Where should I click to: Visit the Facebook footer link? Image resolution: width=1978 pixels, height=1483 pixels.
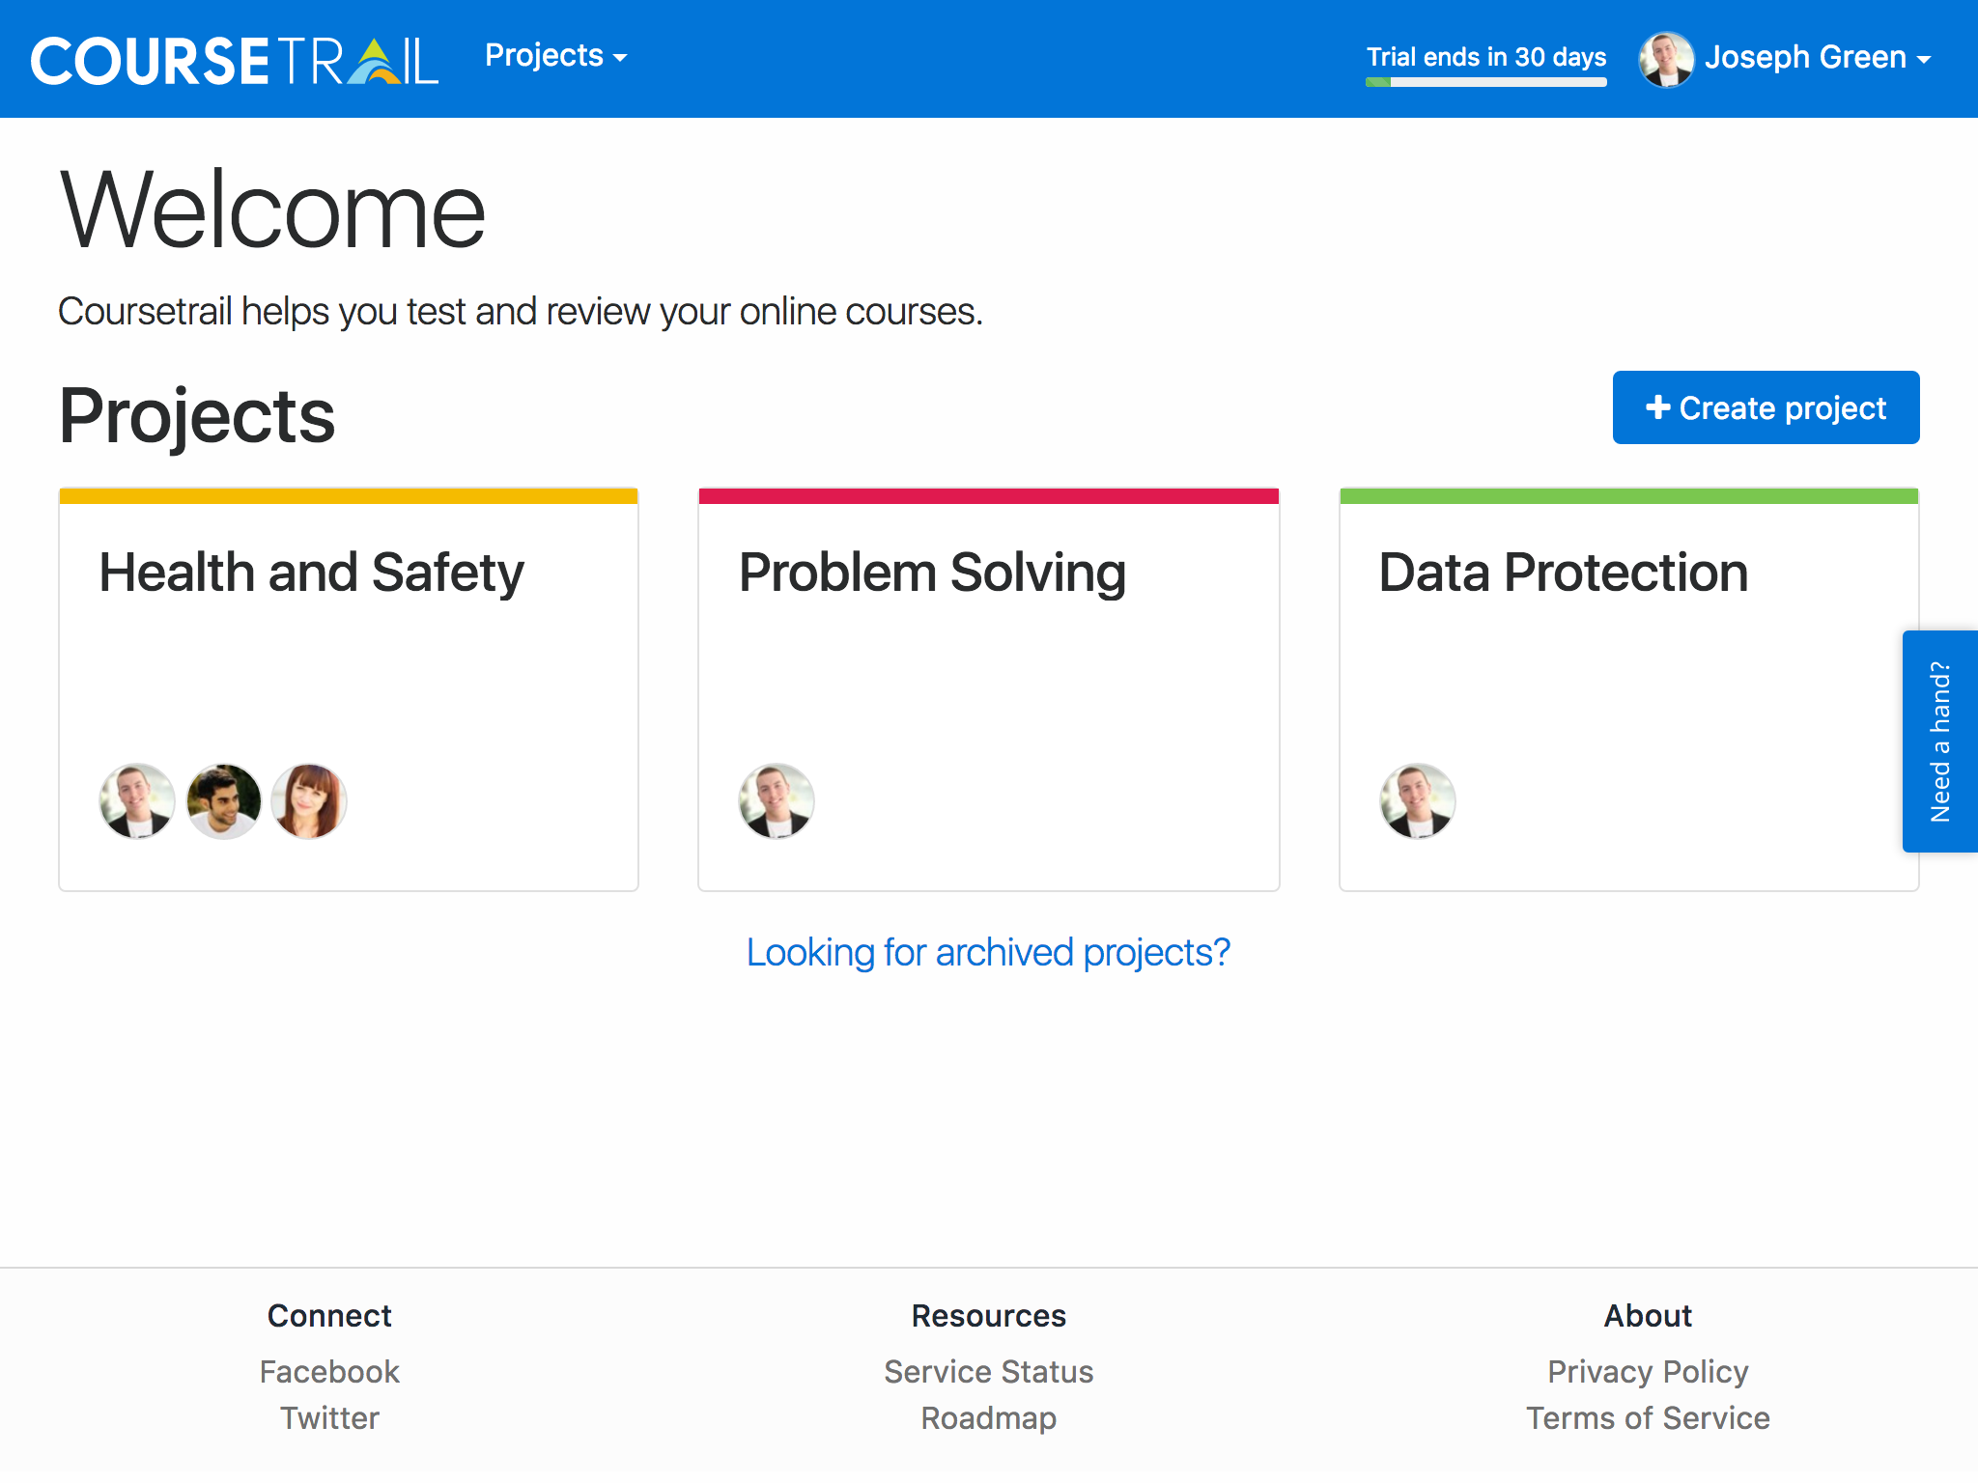pos(329,1371)
